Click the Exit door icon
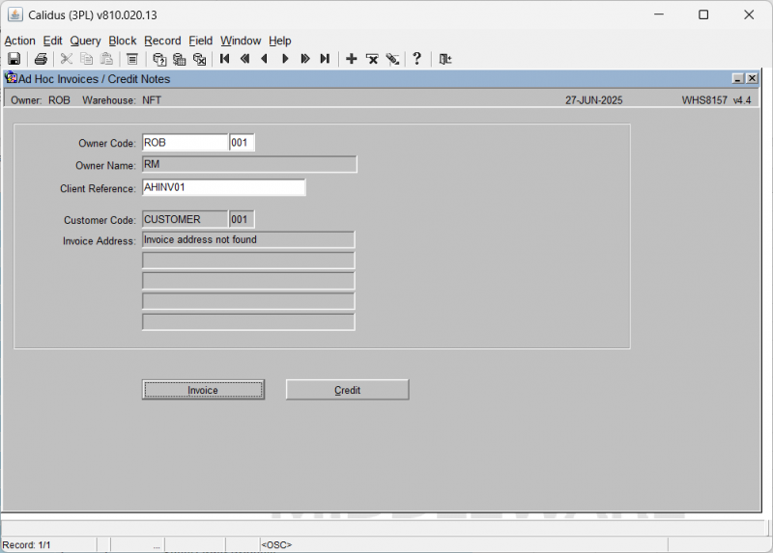This screenshot has width=773, height=553. click(445, 59)
